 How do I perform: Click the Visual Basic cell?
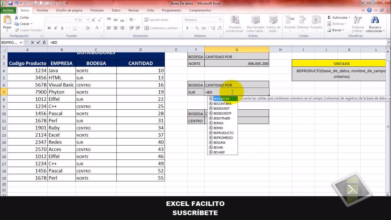[61, 85]
